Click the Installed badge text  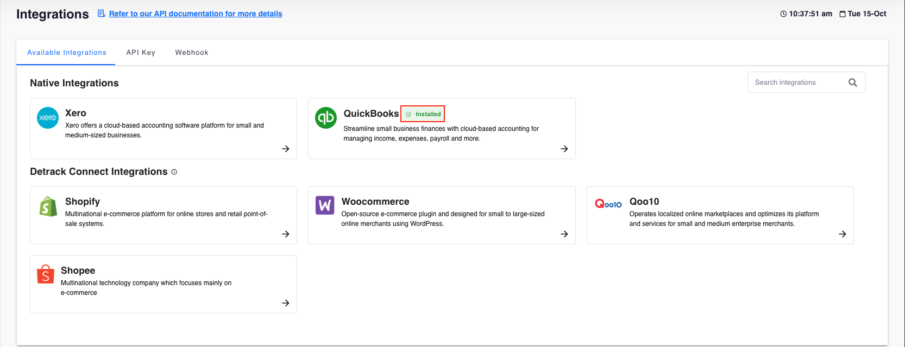point(428,114)
